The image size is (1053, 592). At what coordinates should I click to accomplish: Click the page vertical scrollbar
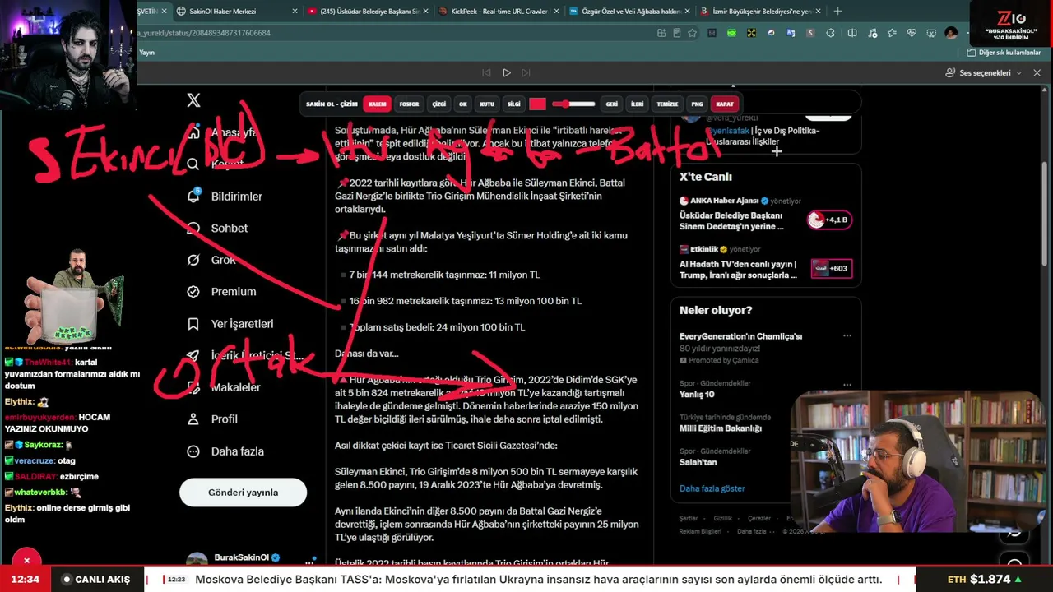pyautogui.click(x=1045, y=214)
